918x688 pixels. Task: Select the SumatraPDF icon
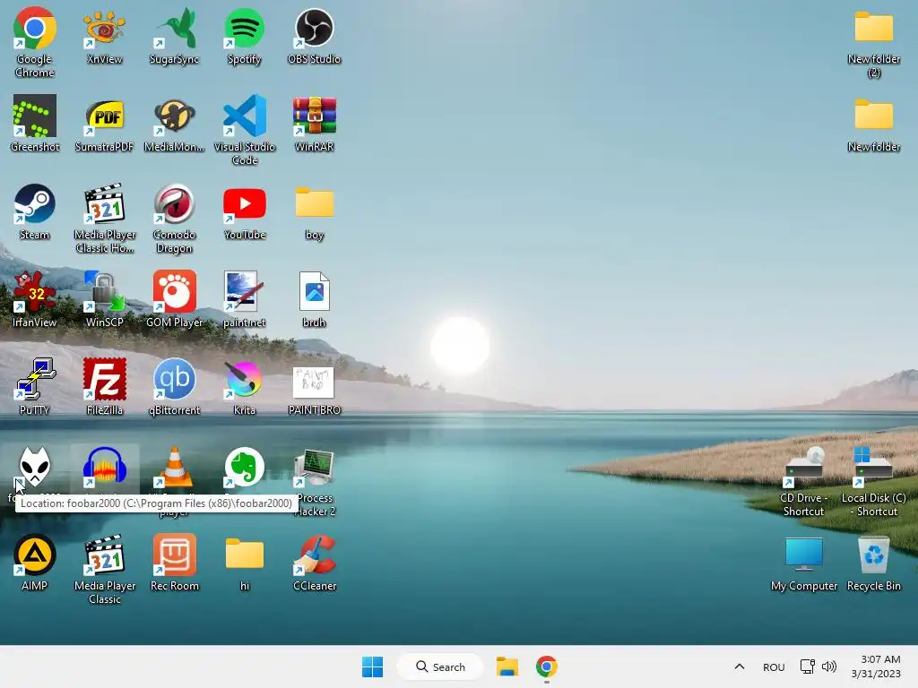104,116
